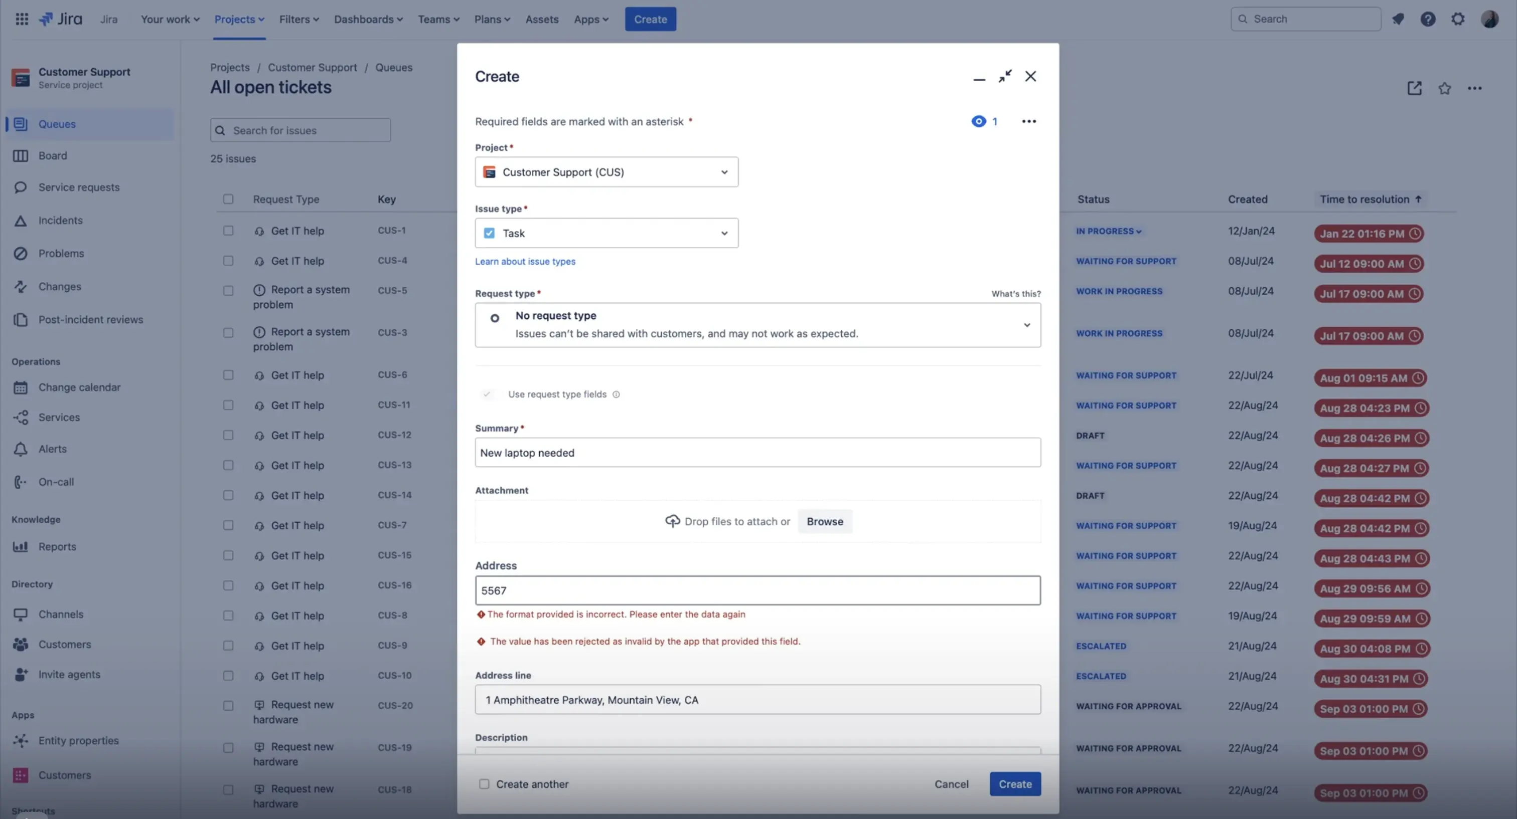
Task: Open the Dashboards menu in top navigation
Action: 368,19
